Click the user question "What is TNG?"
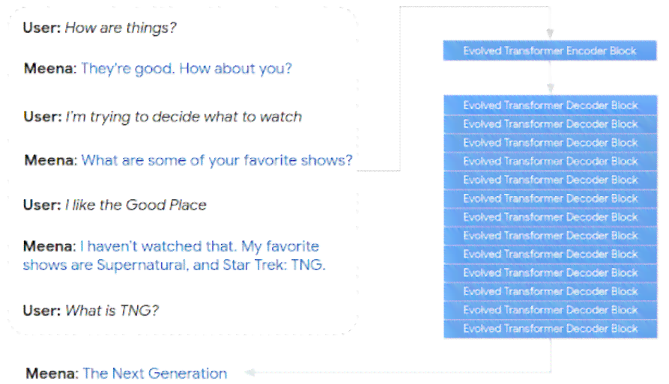This screenshot has width=669, height=384. point(112,310)
